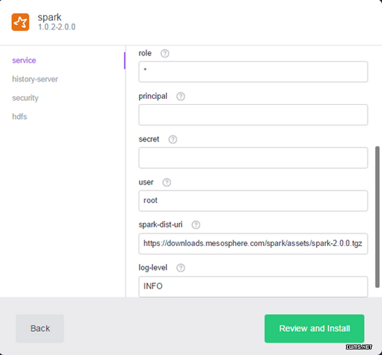Focus the empty principal text field
The width and height of the screenshot is (382, 355).
point(253,115)
